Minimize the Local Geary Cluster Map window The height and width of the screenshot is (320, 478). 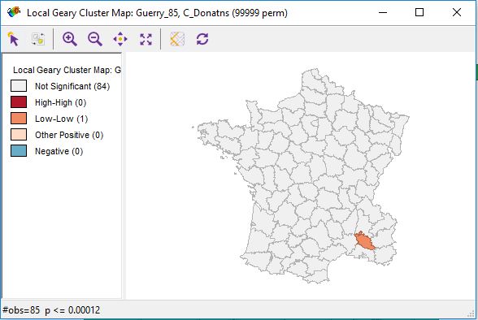(383, 12)
